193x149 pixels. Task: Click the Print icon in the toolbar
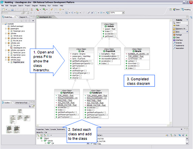click(x=12, y=9)
